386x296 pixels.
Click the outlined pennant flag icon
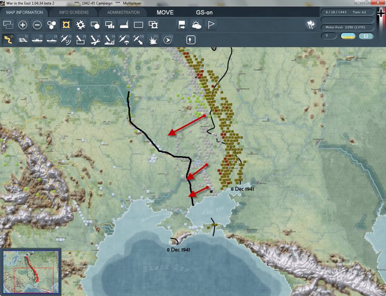[211, 25]
